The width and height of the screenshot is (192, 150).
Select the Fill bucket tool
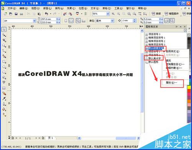click(x=4, y=109)
